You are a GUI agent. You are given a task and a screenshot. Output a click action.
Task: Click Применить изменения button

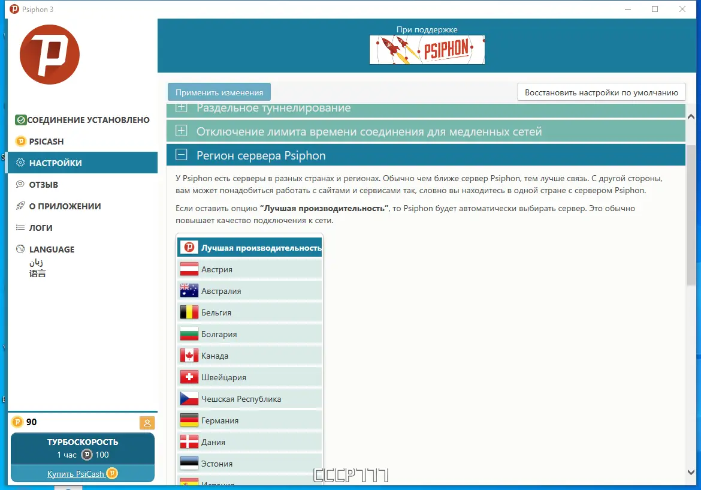tap(219, 92)
